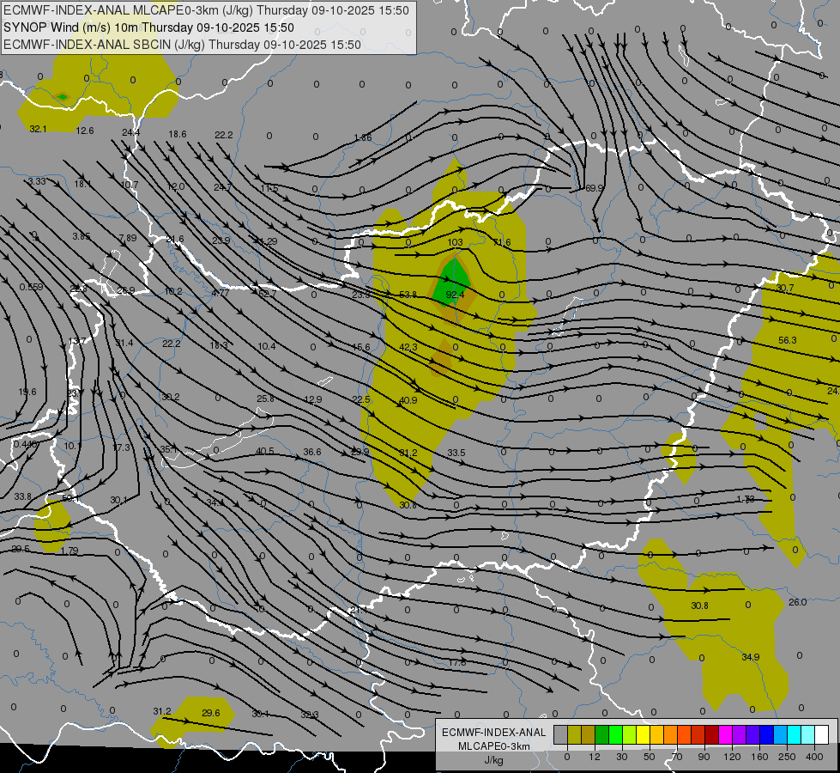The width and height of the screenshot is (840, 773).
Task: Click the dark green legend swatch at 12
Action: 601,735
